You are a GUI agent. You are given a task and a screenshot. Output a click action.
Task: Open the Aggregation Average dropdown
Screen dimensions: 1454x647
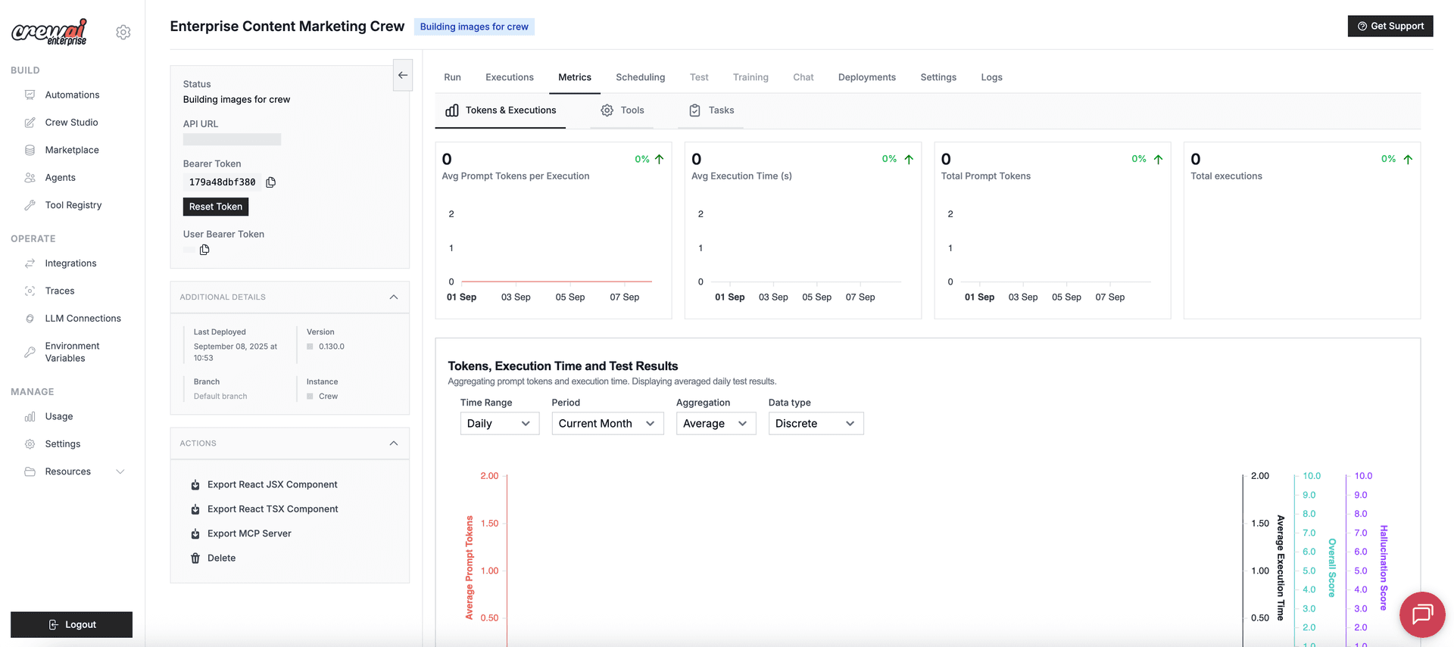point(716,424)
